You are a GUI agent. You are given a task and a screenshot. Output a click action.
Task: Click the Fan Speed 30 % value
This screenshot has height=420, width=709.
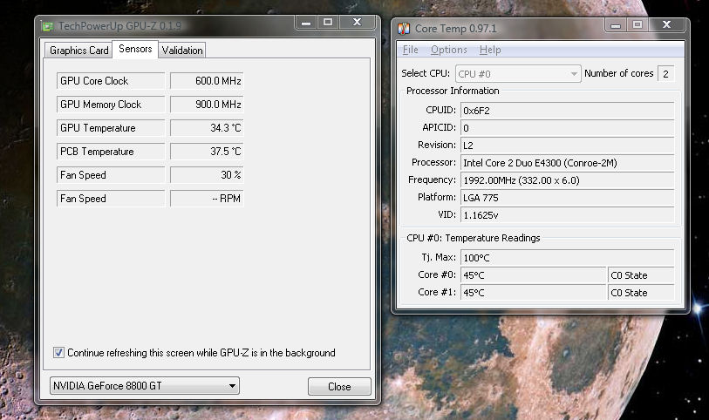coord(207,175)
